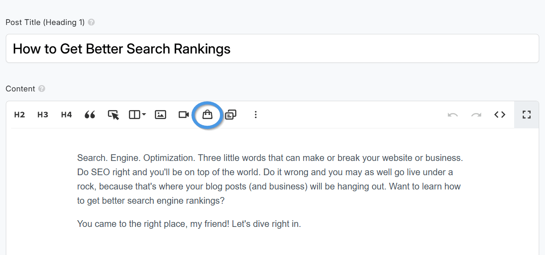Redo the last undone edit
The height and width of the screenshot is (255, 545).
(x=476, y=115)
